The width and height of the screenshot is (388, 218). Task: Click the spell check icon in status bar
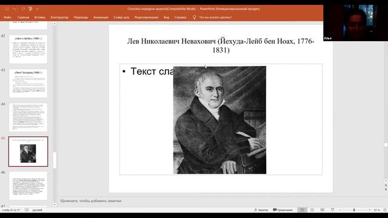tap(27, 210)
